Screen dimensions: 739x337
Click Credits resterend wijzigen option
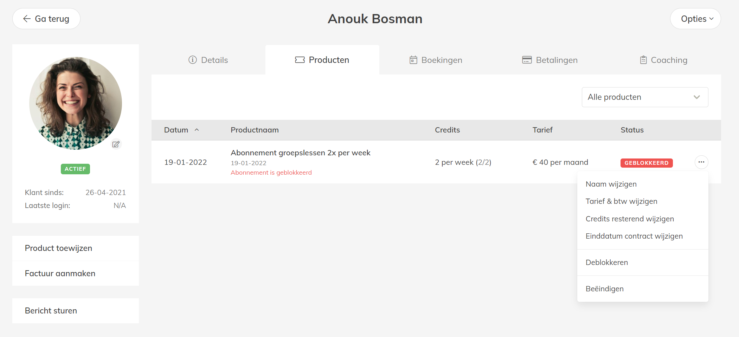[x=630, y=219]
